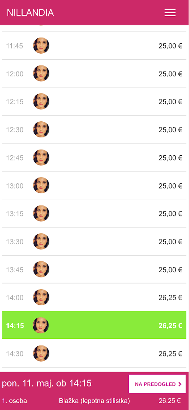
Task: Click stylist avatar in 11:45 row
Action: coord(41,46)
